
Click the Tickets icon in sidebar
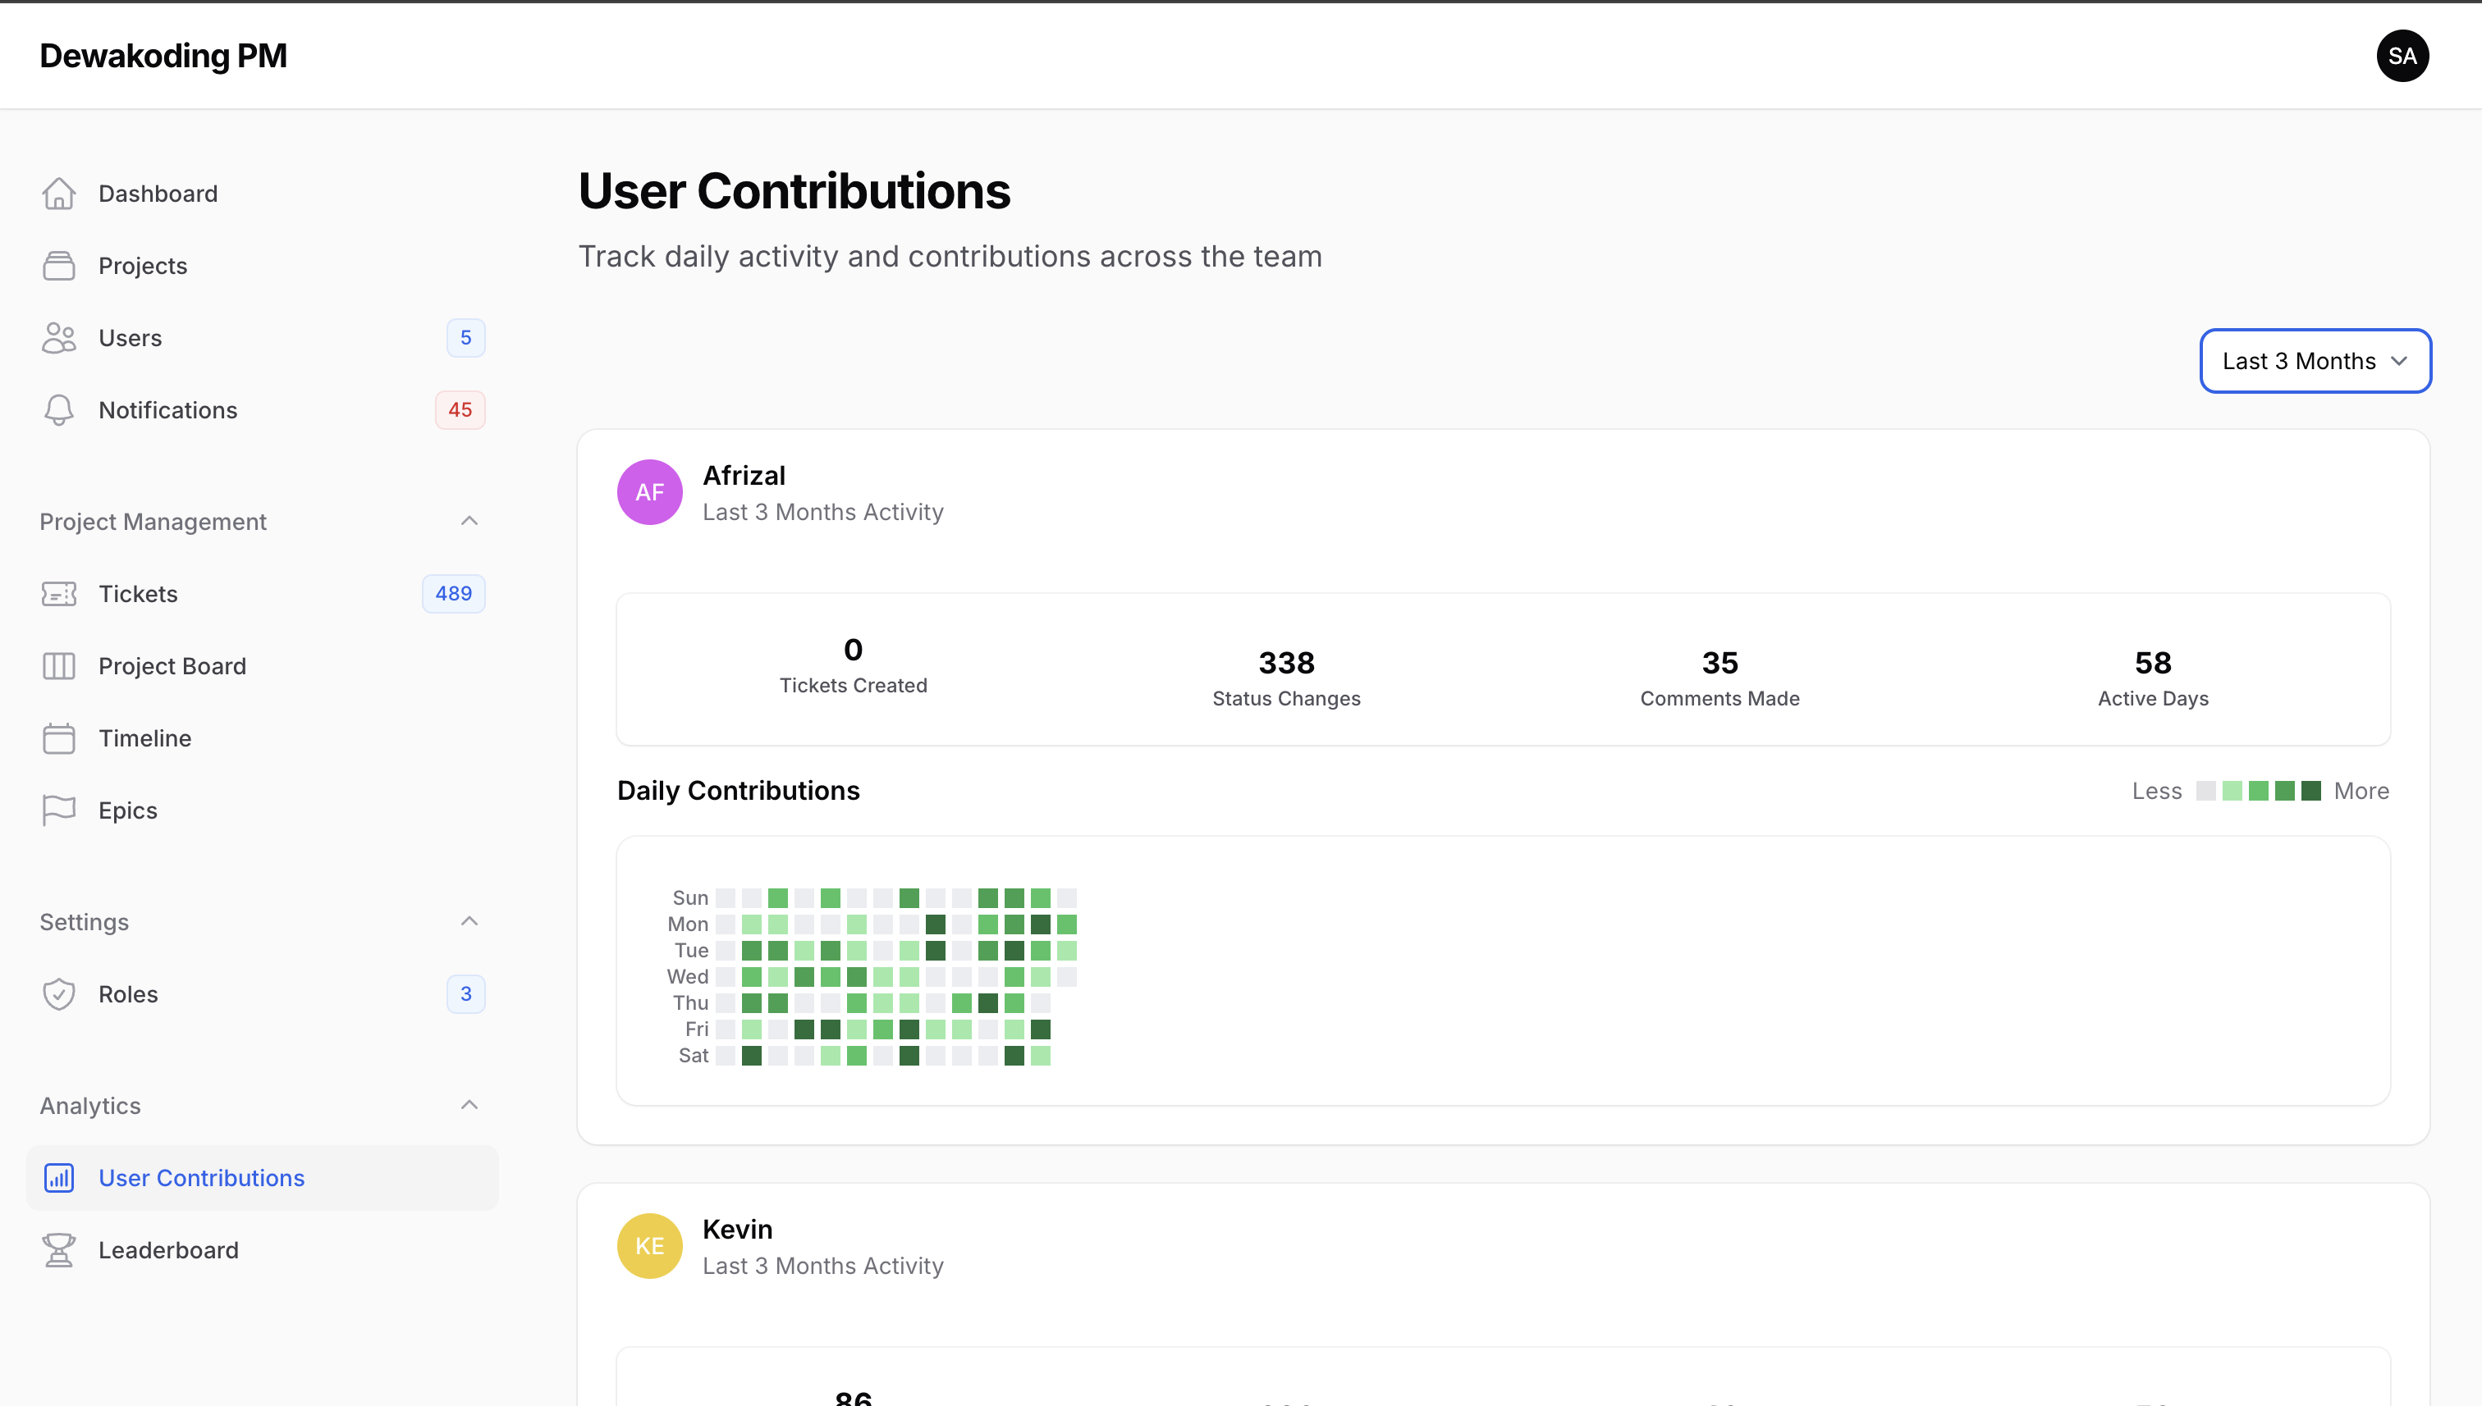pos(59,593)
